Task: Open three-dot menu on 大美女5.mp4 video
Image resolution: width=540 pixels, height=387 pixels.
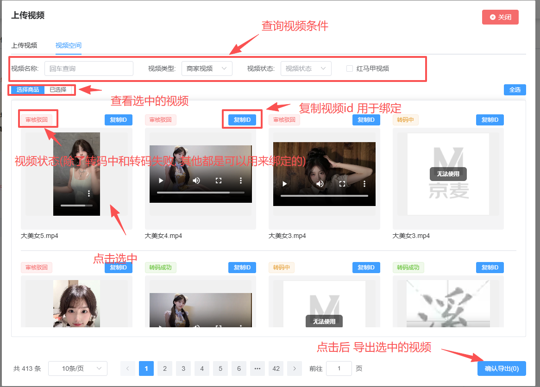Action: pyautogui.click(x=89, y=193)
